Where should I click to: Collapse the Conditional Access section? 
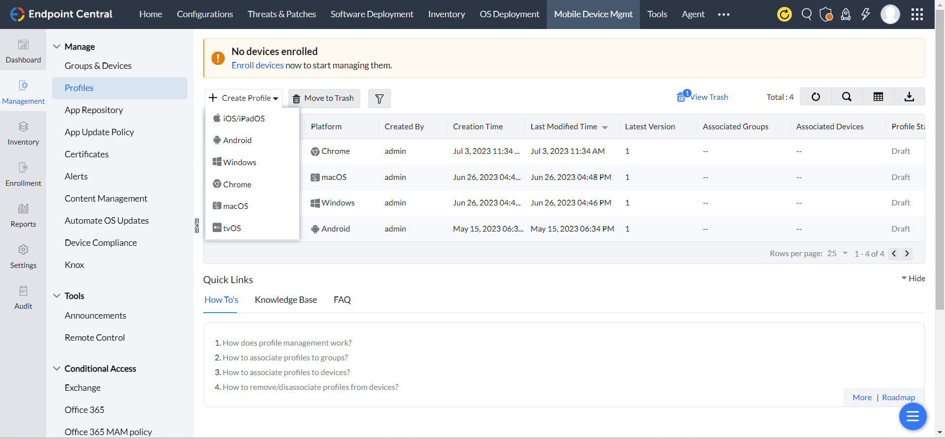tap(57, 369)
